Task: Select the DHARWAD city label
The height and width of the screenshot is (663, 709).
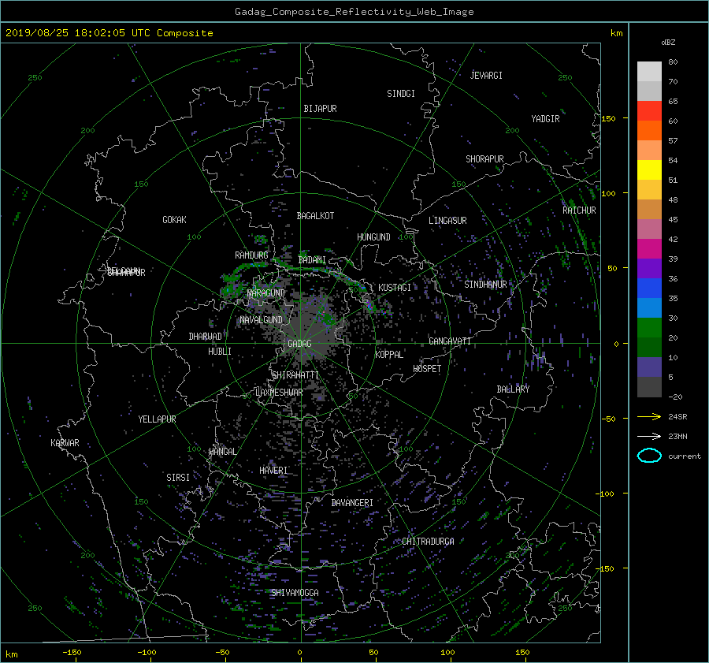Action: pos(206,337)
